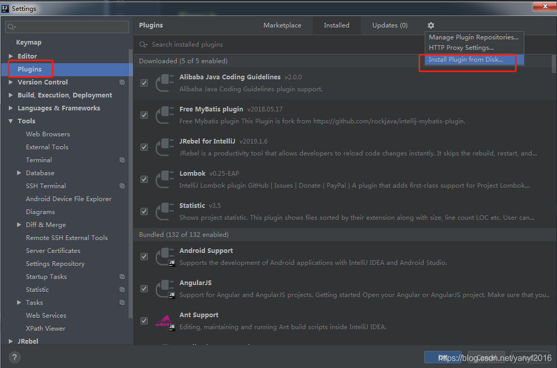The width and height of the screenshot is (557, 368).
Task: Click the project-level icon beside SSH Terminal
Action: [x=122, y=186]
